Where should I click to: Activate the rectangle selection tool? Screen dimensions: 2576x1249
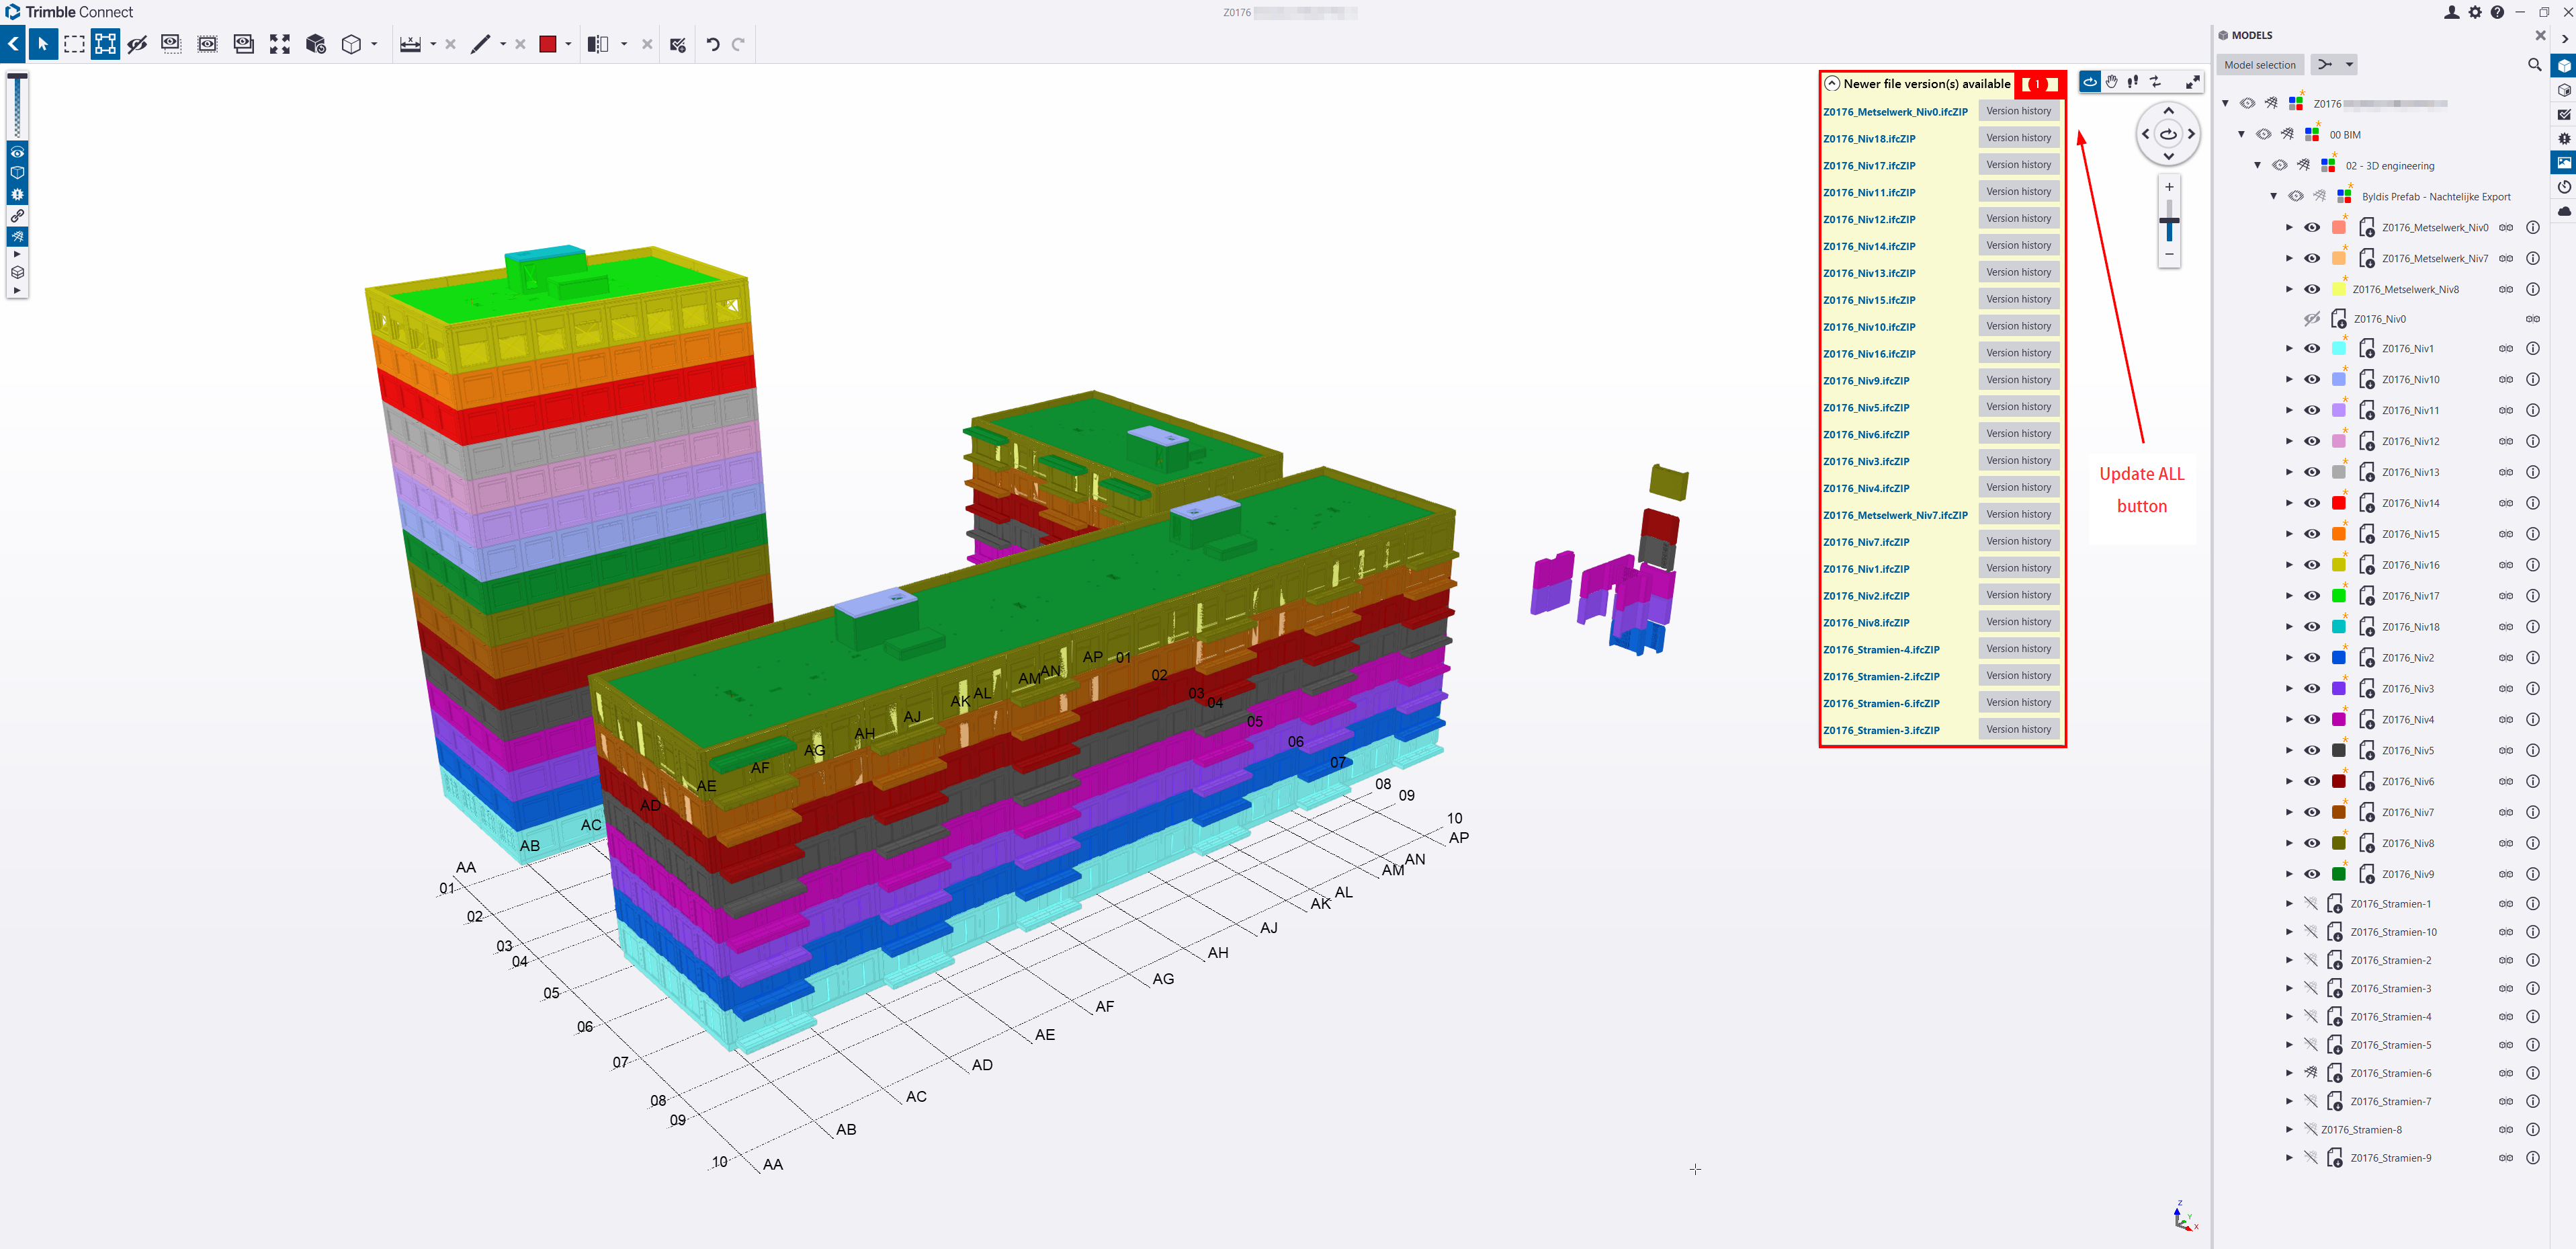tap(74, 44)
